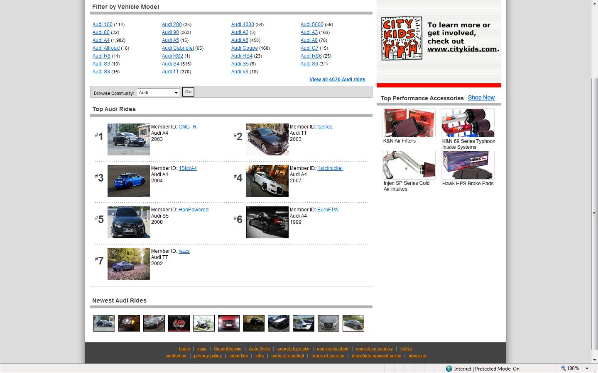
Task: Click View all 4626 Audi rides link
Action: (x=337, y=80)
